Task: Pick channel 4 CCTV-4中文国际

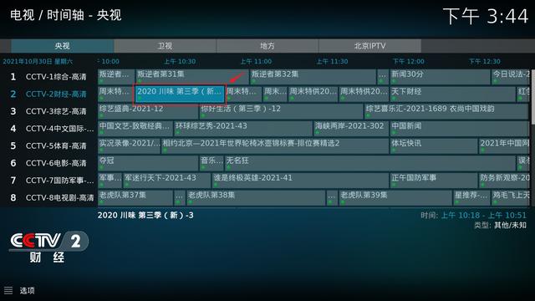Action: tap(48, 129)
